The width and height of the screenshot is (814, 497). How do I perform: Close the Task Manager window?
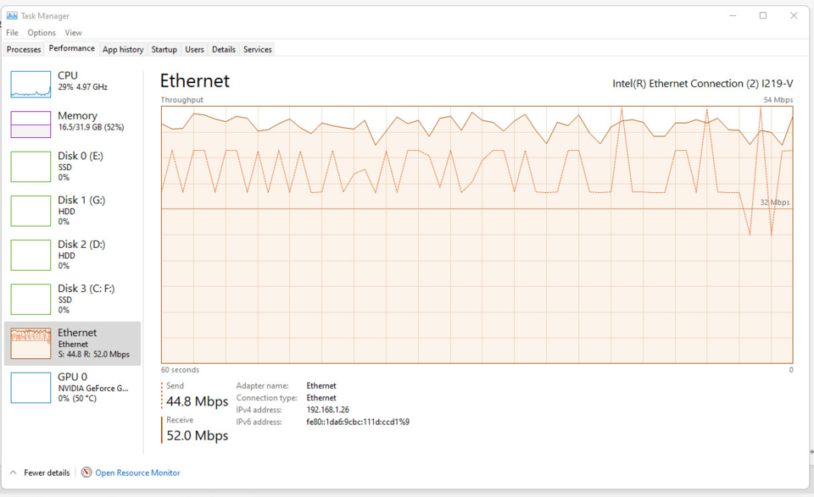(794, 15)
